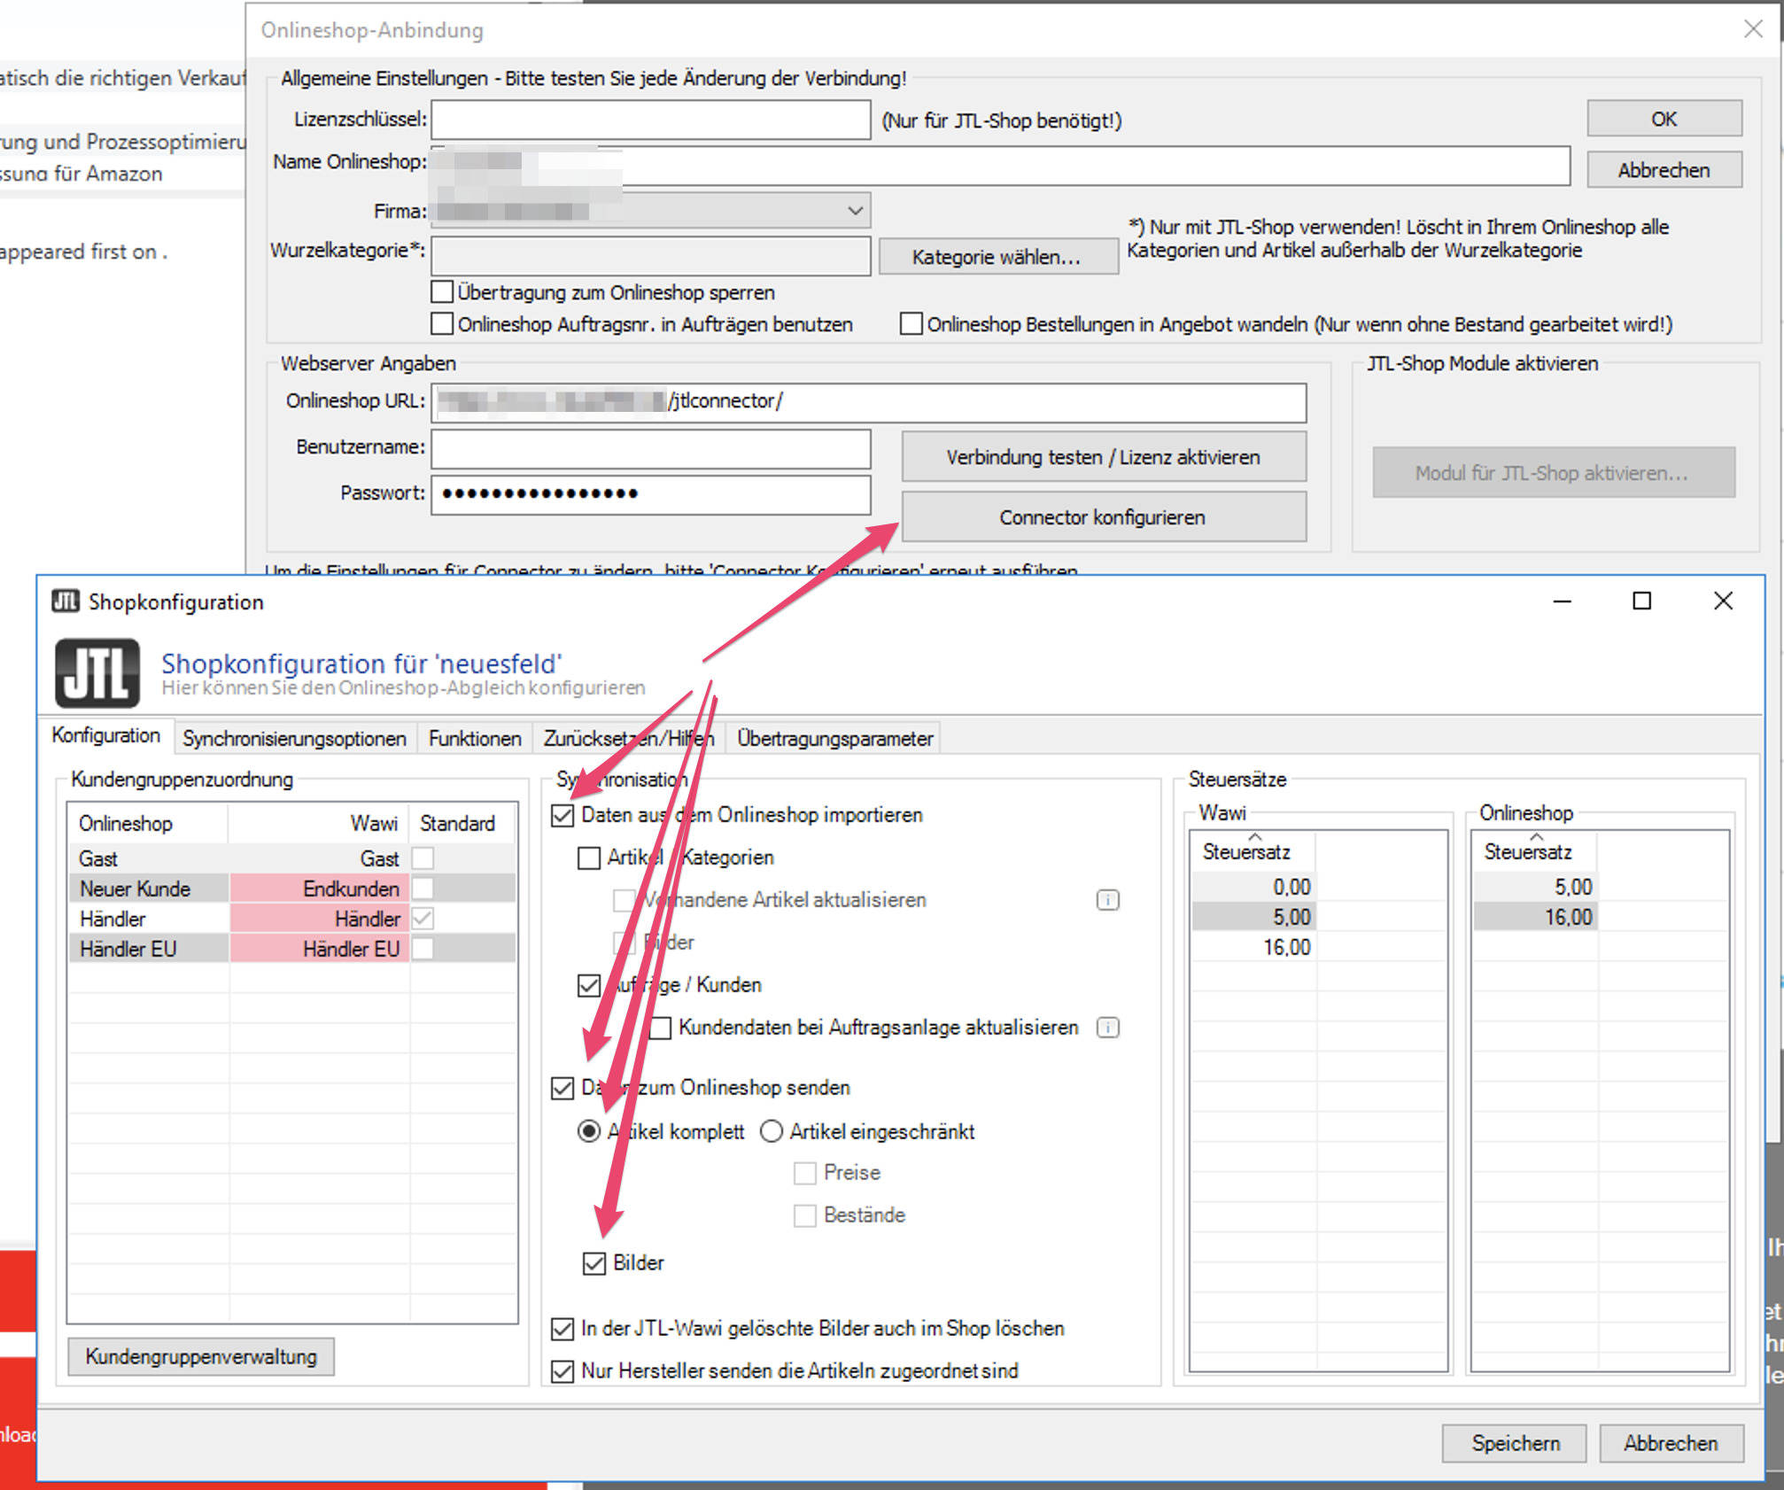This screenshot has height=1490, width=1784.
Task: Sort Wawi Steuersatz column header
Action: (x=1247, y=851)
